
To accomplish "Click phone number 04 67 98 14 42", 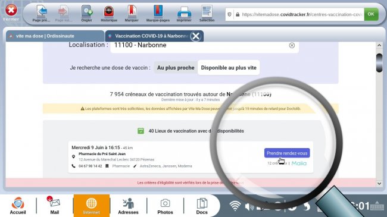I will [90, 166].
